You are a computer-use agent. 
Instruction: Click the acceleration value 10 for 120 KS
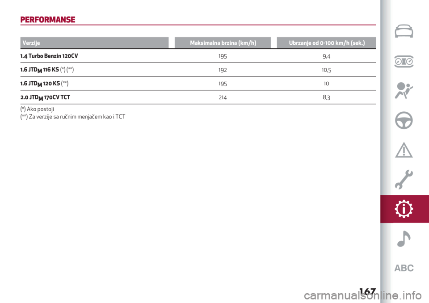coord(326,84)
